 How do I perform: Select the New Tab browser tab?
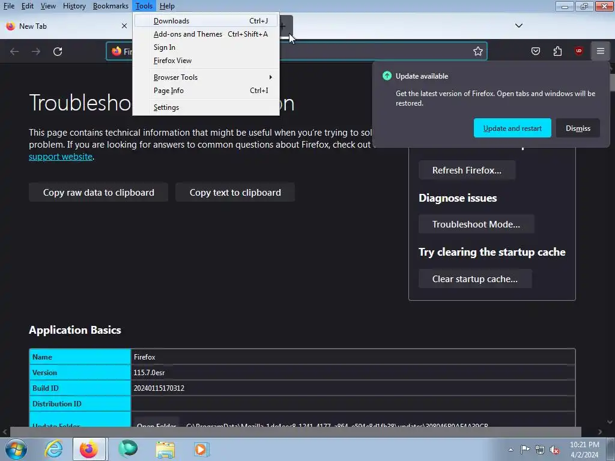pyautogui.click(x=66, y=26)
